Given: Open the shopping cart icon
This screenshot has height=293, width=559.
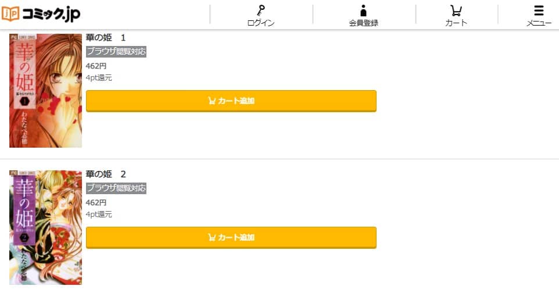Looking at the screenshot, I should [x=456, y=10].
